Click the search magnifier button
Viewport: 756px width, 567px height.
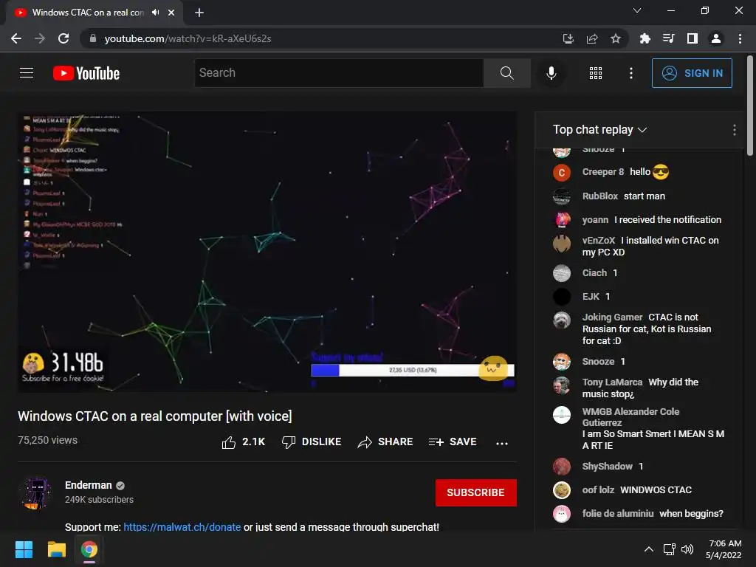(x=506, y=73)
